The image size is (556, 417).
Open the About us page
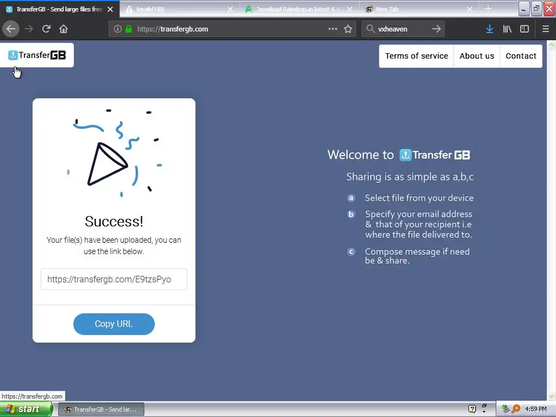tap(477, 56)
